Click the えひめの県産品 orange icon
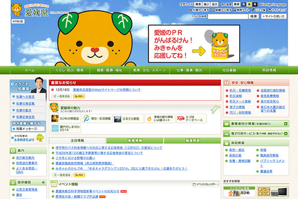Viewport: 298px width, 199px height. [x=61, y=118]
